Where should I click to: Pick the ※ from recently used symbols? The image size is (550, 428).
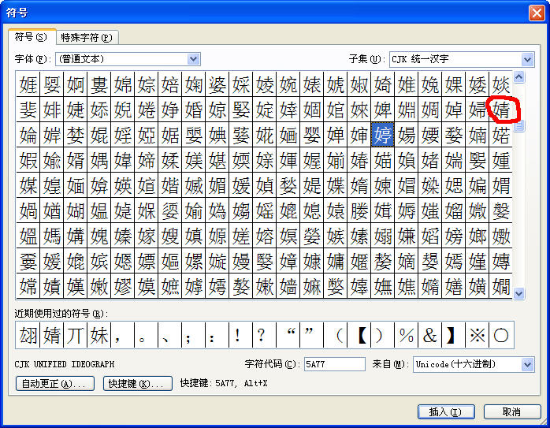click(x=478, y=335)
